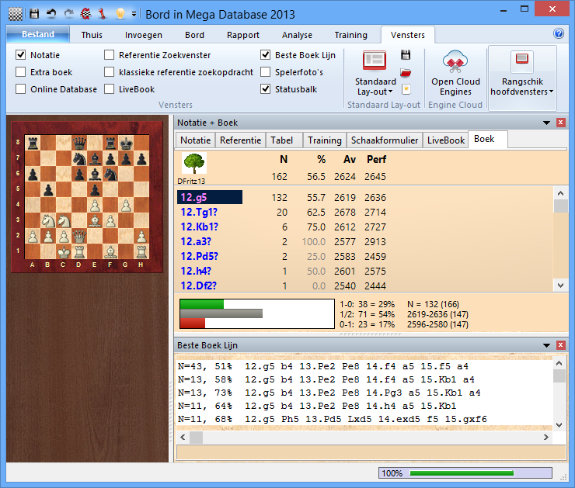The width and height of the screenshot is (575, 488).
Task: Save the game with the floppy icon
Action: point(34,14)
